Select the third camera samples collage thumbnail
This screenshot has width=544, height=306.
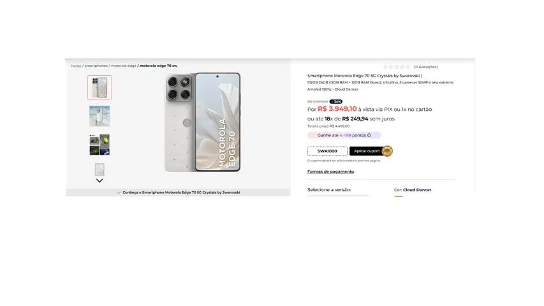pos(99,145)
